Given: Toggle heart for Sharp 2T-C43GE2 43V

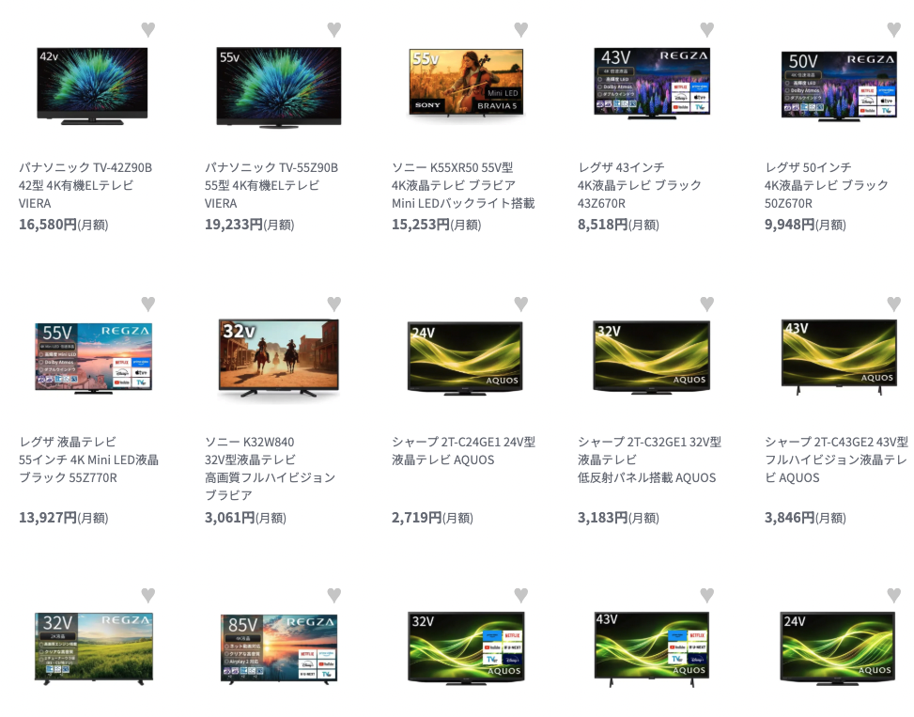Looking at the screenshot, I should point(893,304).
